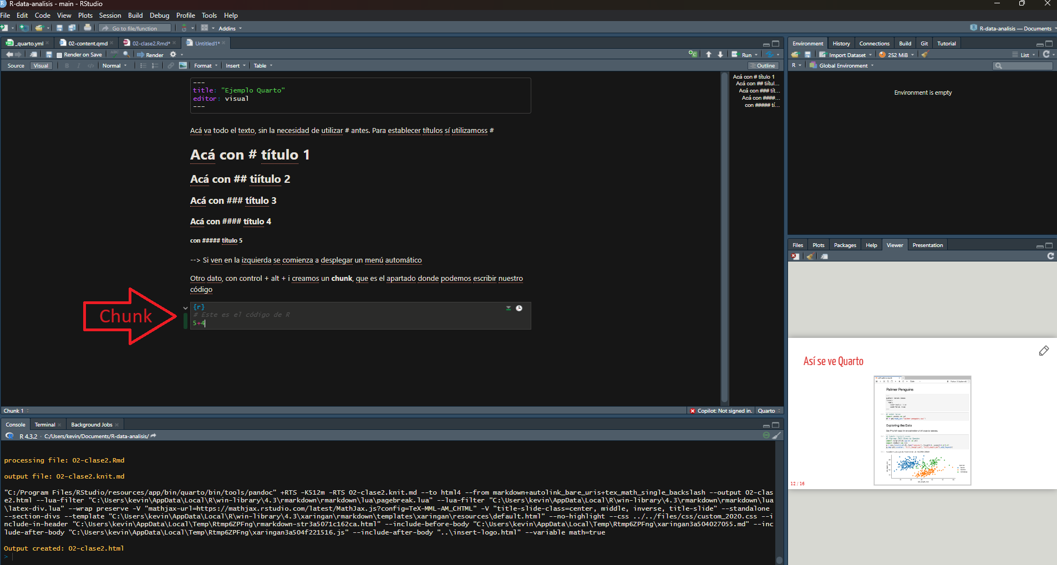Click the insert new code chunk icon
Screen dimensions: 1057x565
pyautogui.click(x=692, y=54)
